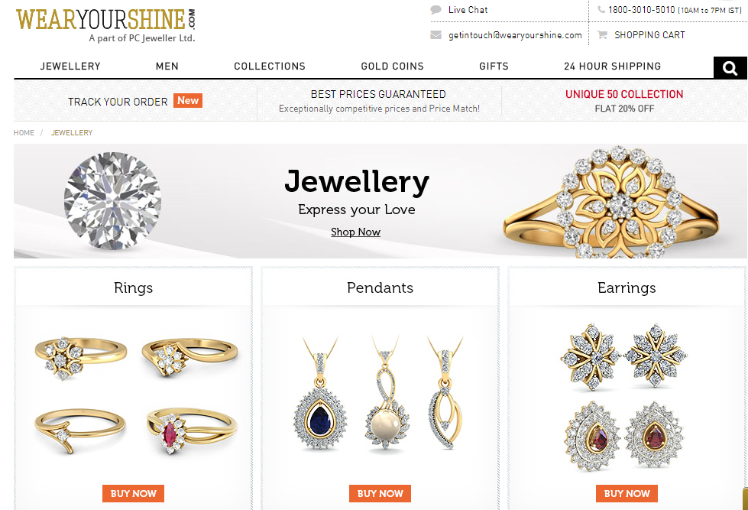Select 24 Hour Shipping tab

pyautogui.click(x=613, y=67)
